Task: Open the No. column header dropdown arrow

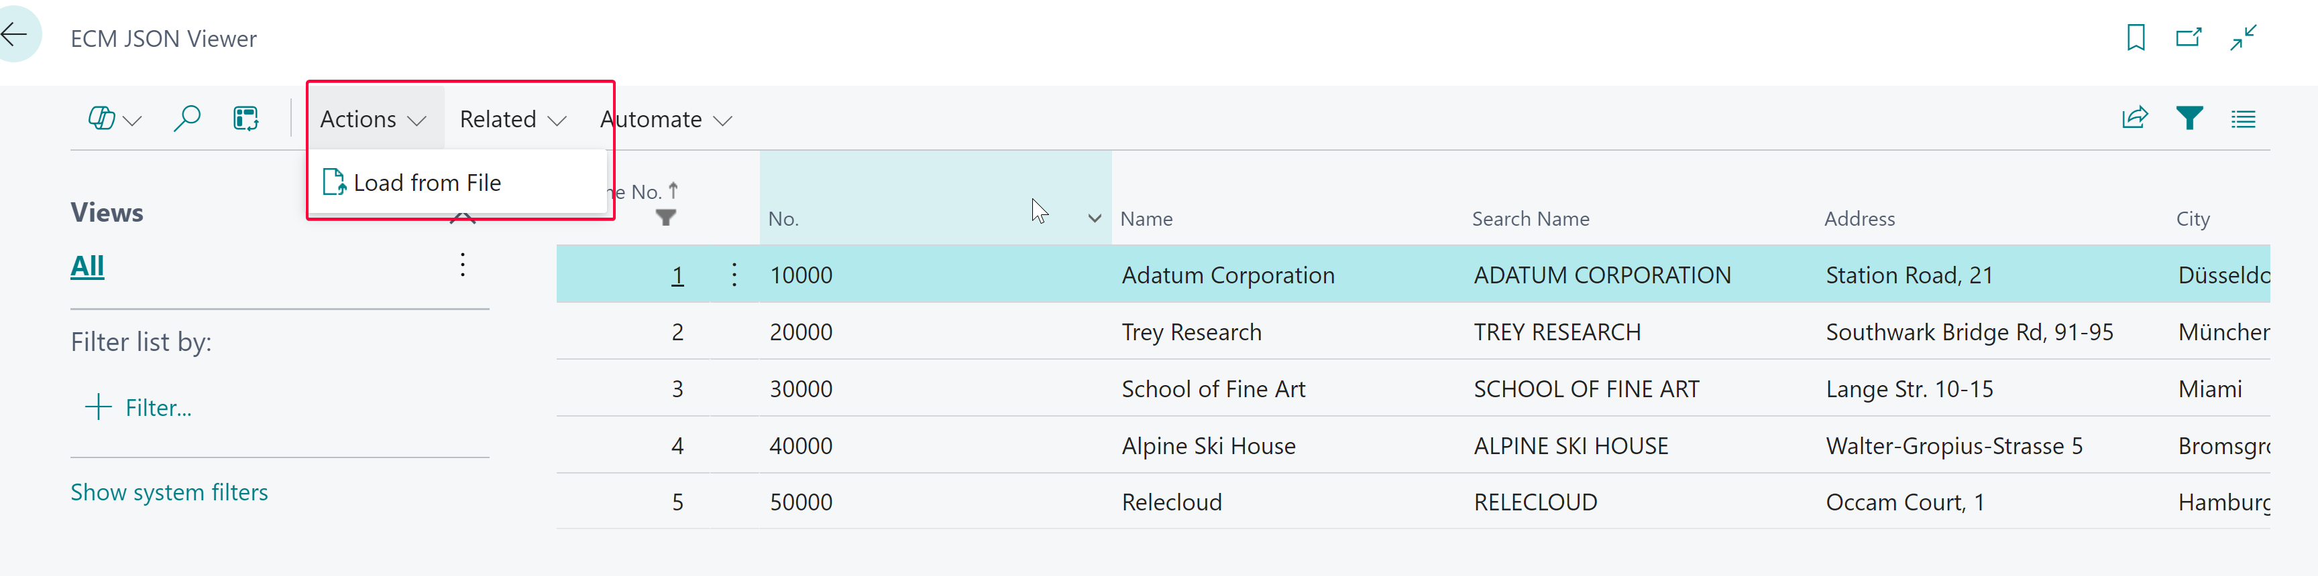Action: coord(1094,218)
